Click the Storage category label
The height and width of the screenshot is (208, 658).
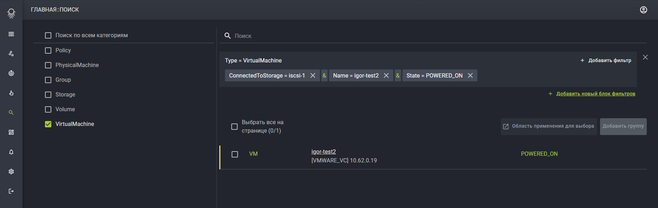65,94
